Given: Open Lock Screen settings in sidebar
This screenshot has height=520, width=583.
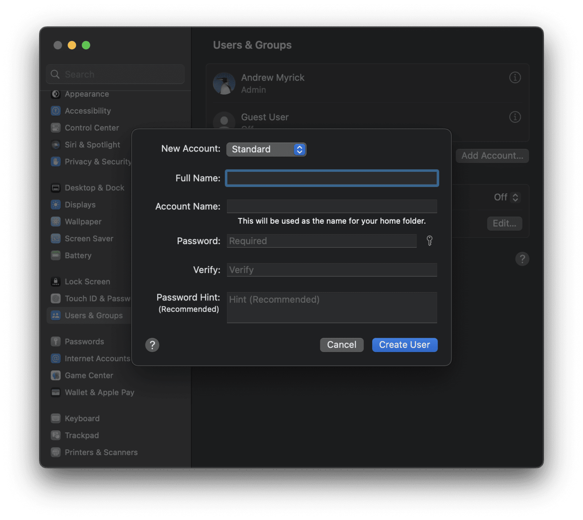Looking at the screenshot, I should pyautogui.click(x=87, y=282).
